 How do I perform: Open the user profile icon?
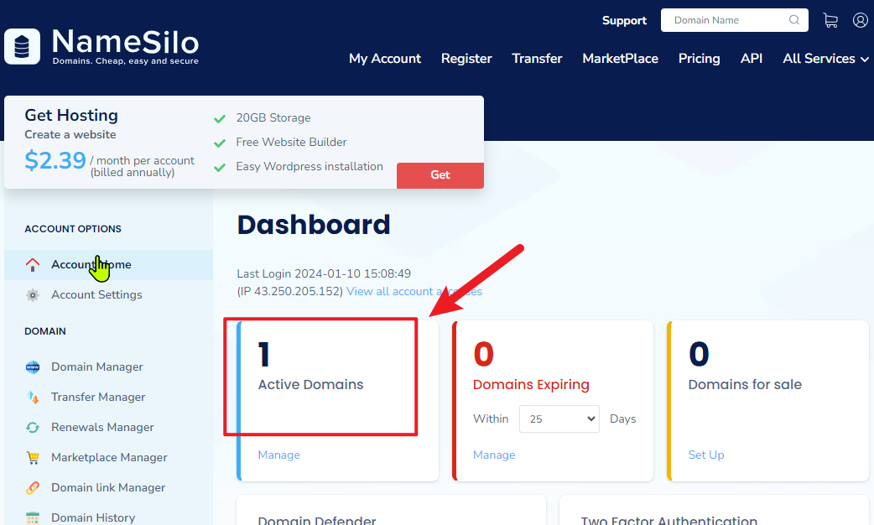coord(860,21)
